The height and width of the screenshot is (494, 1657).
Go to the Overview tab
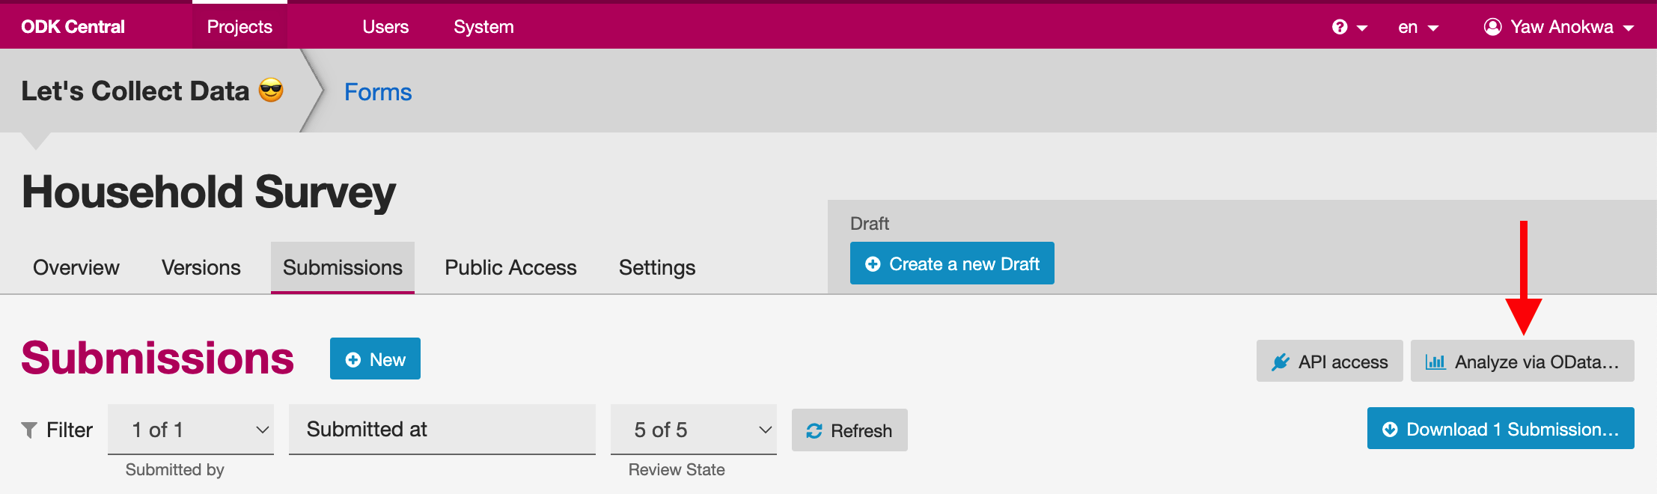[x=76, y=268]
